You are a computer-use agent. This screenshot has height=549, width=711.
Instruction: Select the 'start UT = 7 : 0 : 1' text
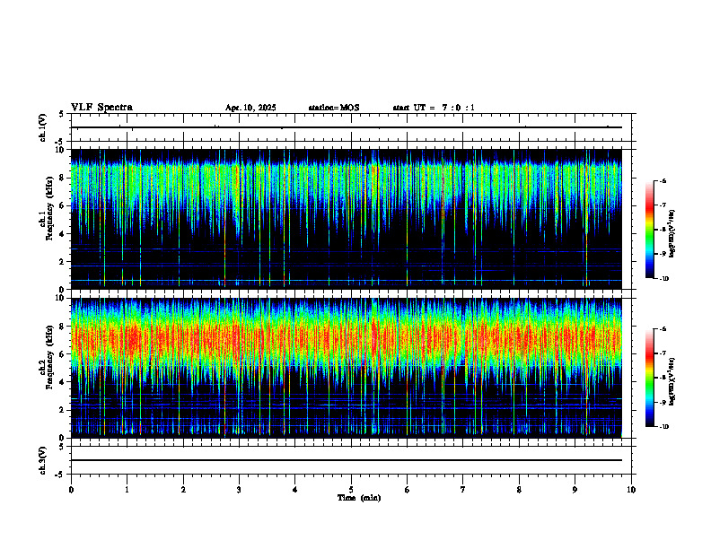434,108
